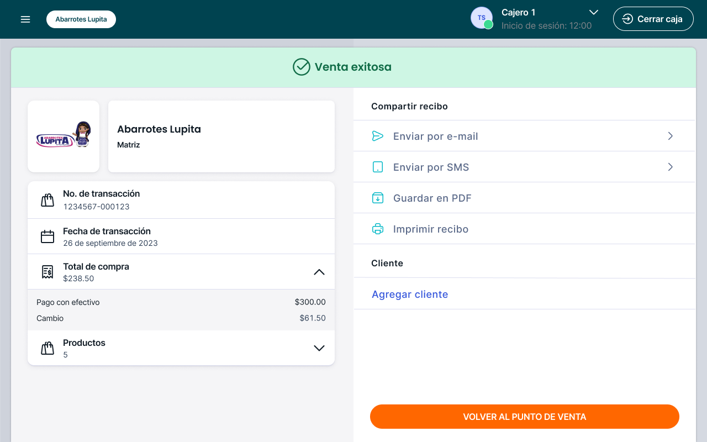Image resolution: width=707 pixels, height=442 pixels.
Task: Click the printer icon
Action: coord(378,229)
